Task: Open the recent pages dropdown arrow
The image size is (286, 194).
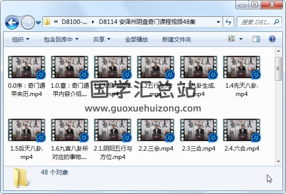Action: (38, 23)
